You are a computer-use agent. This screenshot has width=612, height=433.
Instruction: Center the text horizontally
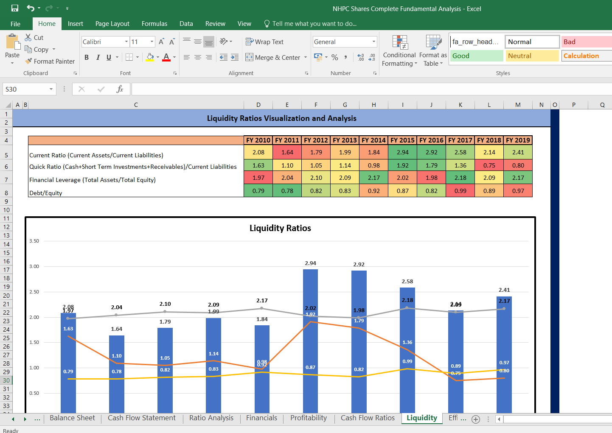pos(198,57)
